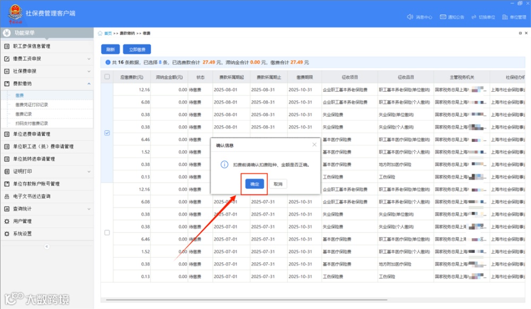Image resolution: width=531 pixels, height=309 pixels.
Task: Collapse the 费款缴纳 menu chevron
Action: coord(89,83)
